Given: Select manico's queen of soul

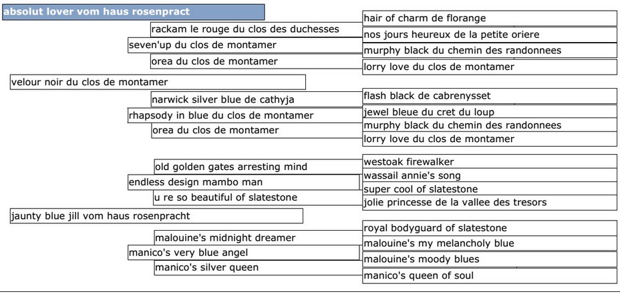Looking at the screenshot, I should click(x=490, y=275).
